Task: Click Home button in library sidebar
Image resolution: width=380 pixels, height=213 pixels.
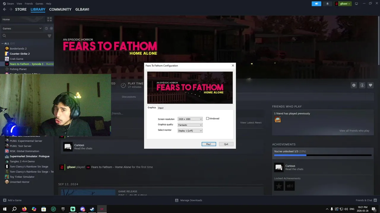Action: [23, 19]
